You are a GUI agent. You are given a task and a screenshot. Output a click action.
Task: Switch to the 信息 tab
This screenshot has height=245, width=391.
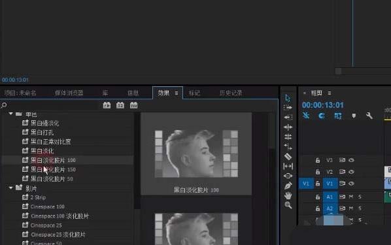pos(133,93)
